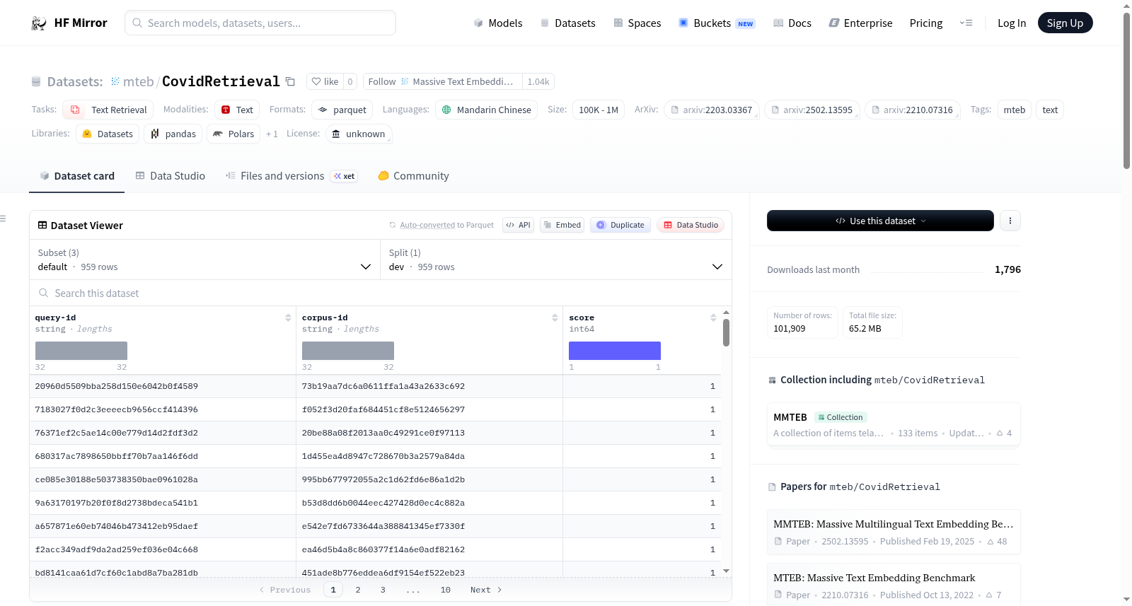
Task: Select the pandas library tag
Action: pos(173,134)
